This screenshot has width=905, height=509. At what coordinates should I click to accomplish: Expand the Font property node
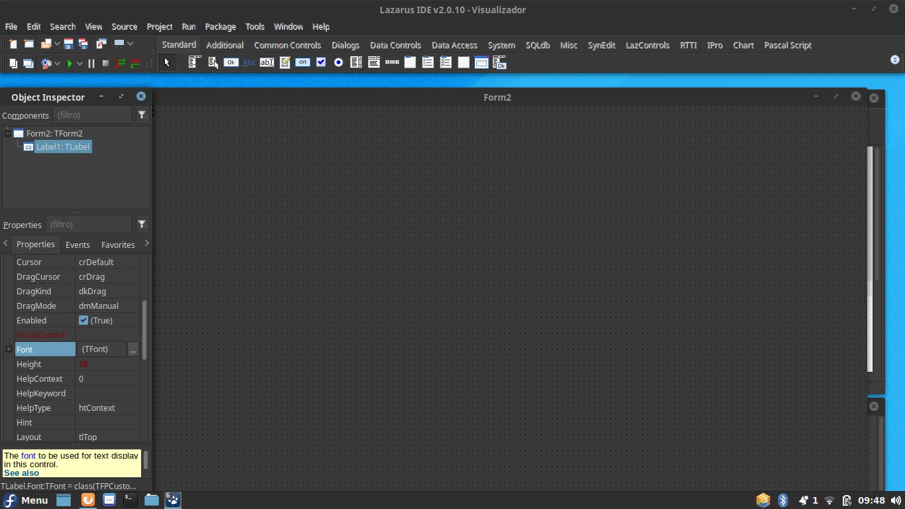pyautogui.click(x=9, y=349)
